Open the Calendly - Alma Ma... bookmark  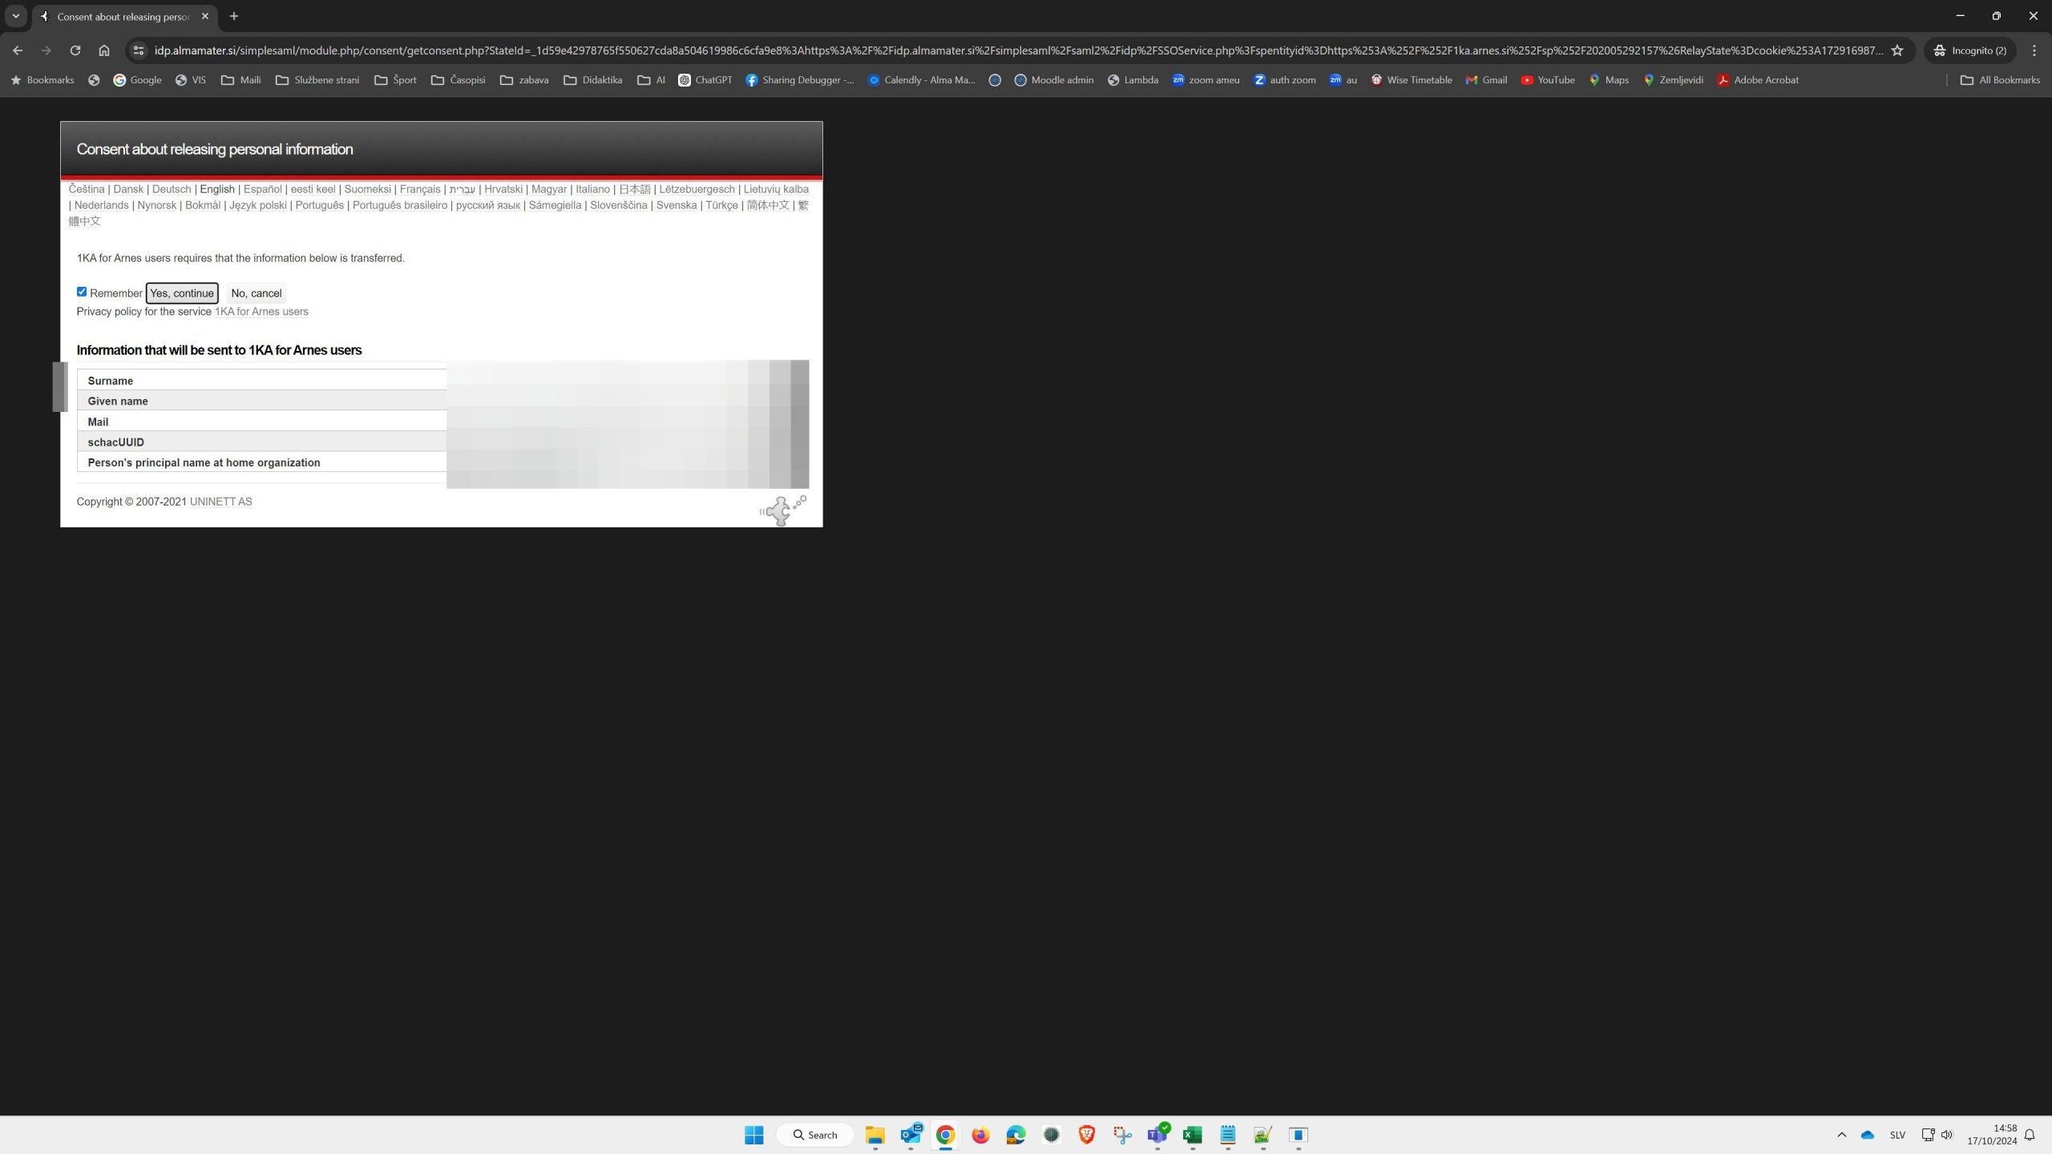coord(922,80)
